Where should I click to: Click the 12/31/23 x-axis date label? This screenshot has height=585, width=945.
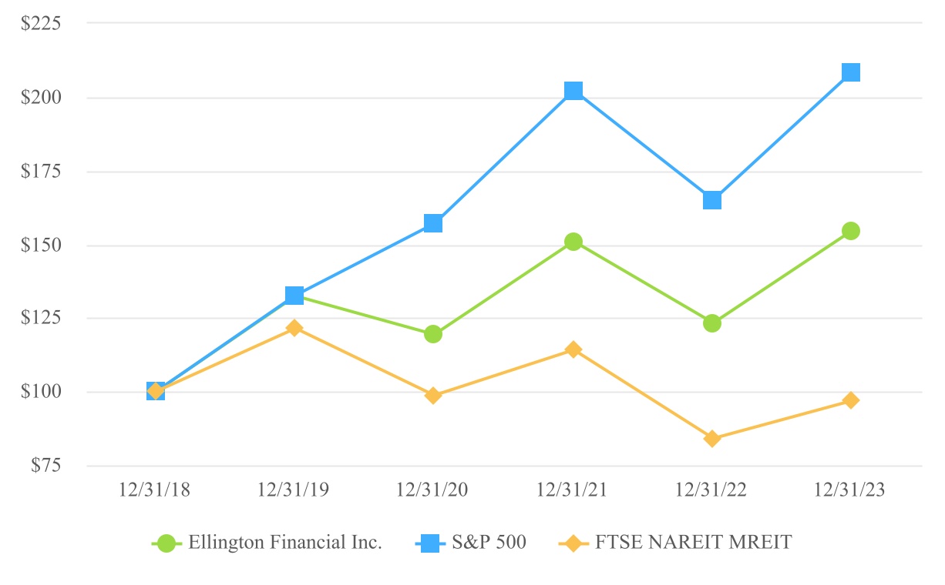click(x=851, y=490)
